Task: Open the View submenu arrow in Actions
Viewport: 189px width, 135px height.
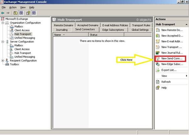Action: pos(186,76)
